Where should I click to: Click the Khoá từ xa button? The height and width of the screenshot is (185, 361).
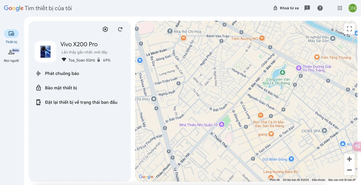pos(286,8)
